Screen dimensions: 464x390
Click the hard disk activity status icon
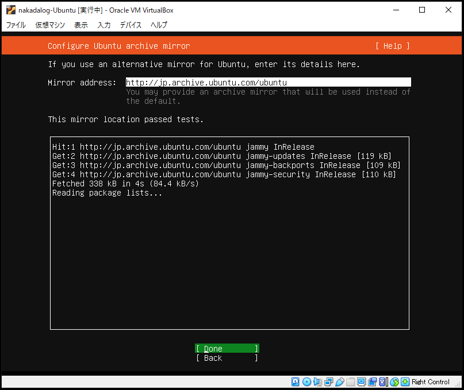[296, 382]
